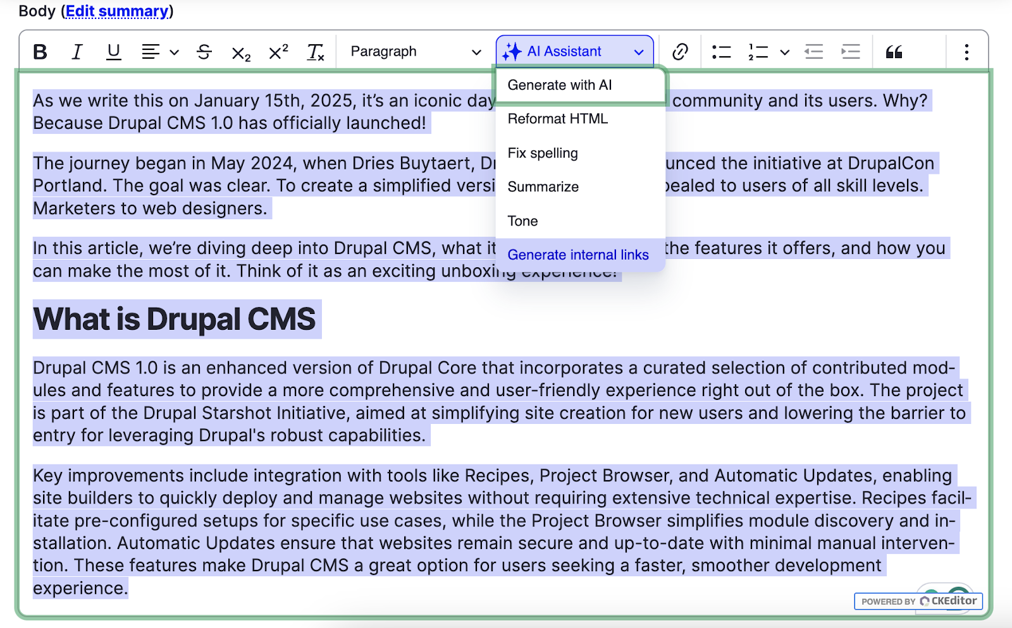
Task: Show more toolbar items (three dots)
Action: [x=966, y=52]
